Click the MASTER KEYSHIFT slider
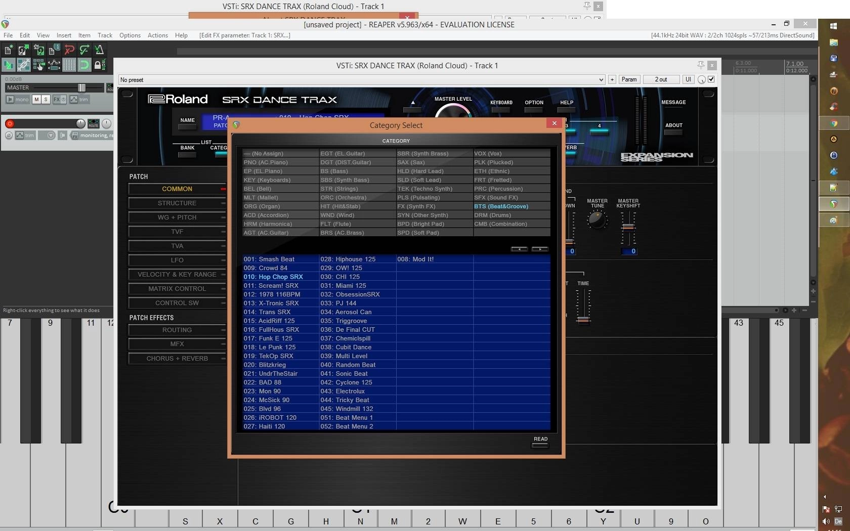This screenshot has width=850, height=531. pos(628,228)
